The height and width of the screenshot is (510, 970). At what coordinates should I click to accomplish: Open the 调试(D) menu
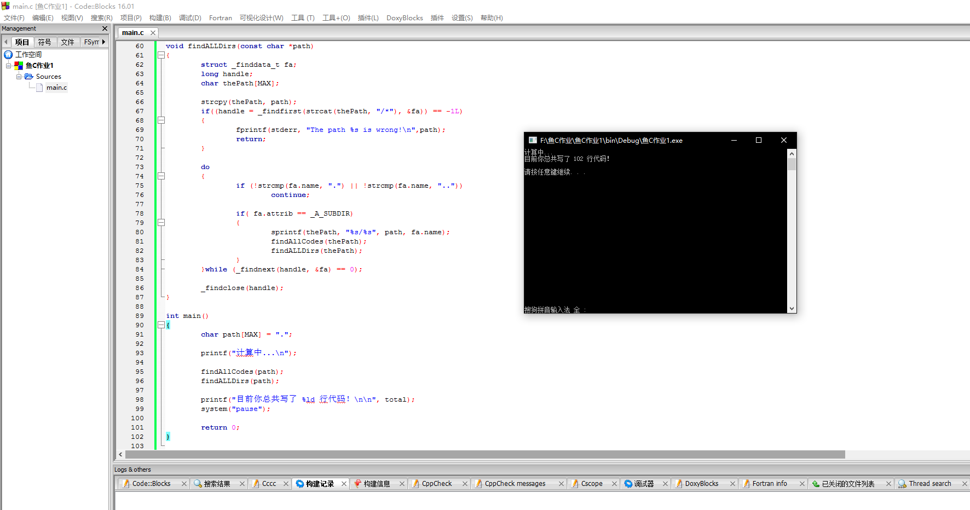point(190,18)
